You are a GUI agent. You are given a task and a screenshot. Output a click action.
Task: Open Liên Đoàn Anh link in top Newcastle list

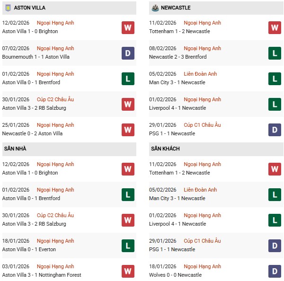click(200, 74)
